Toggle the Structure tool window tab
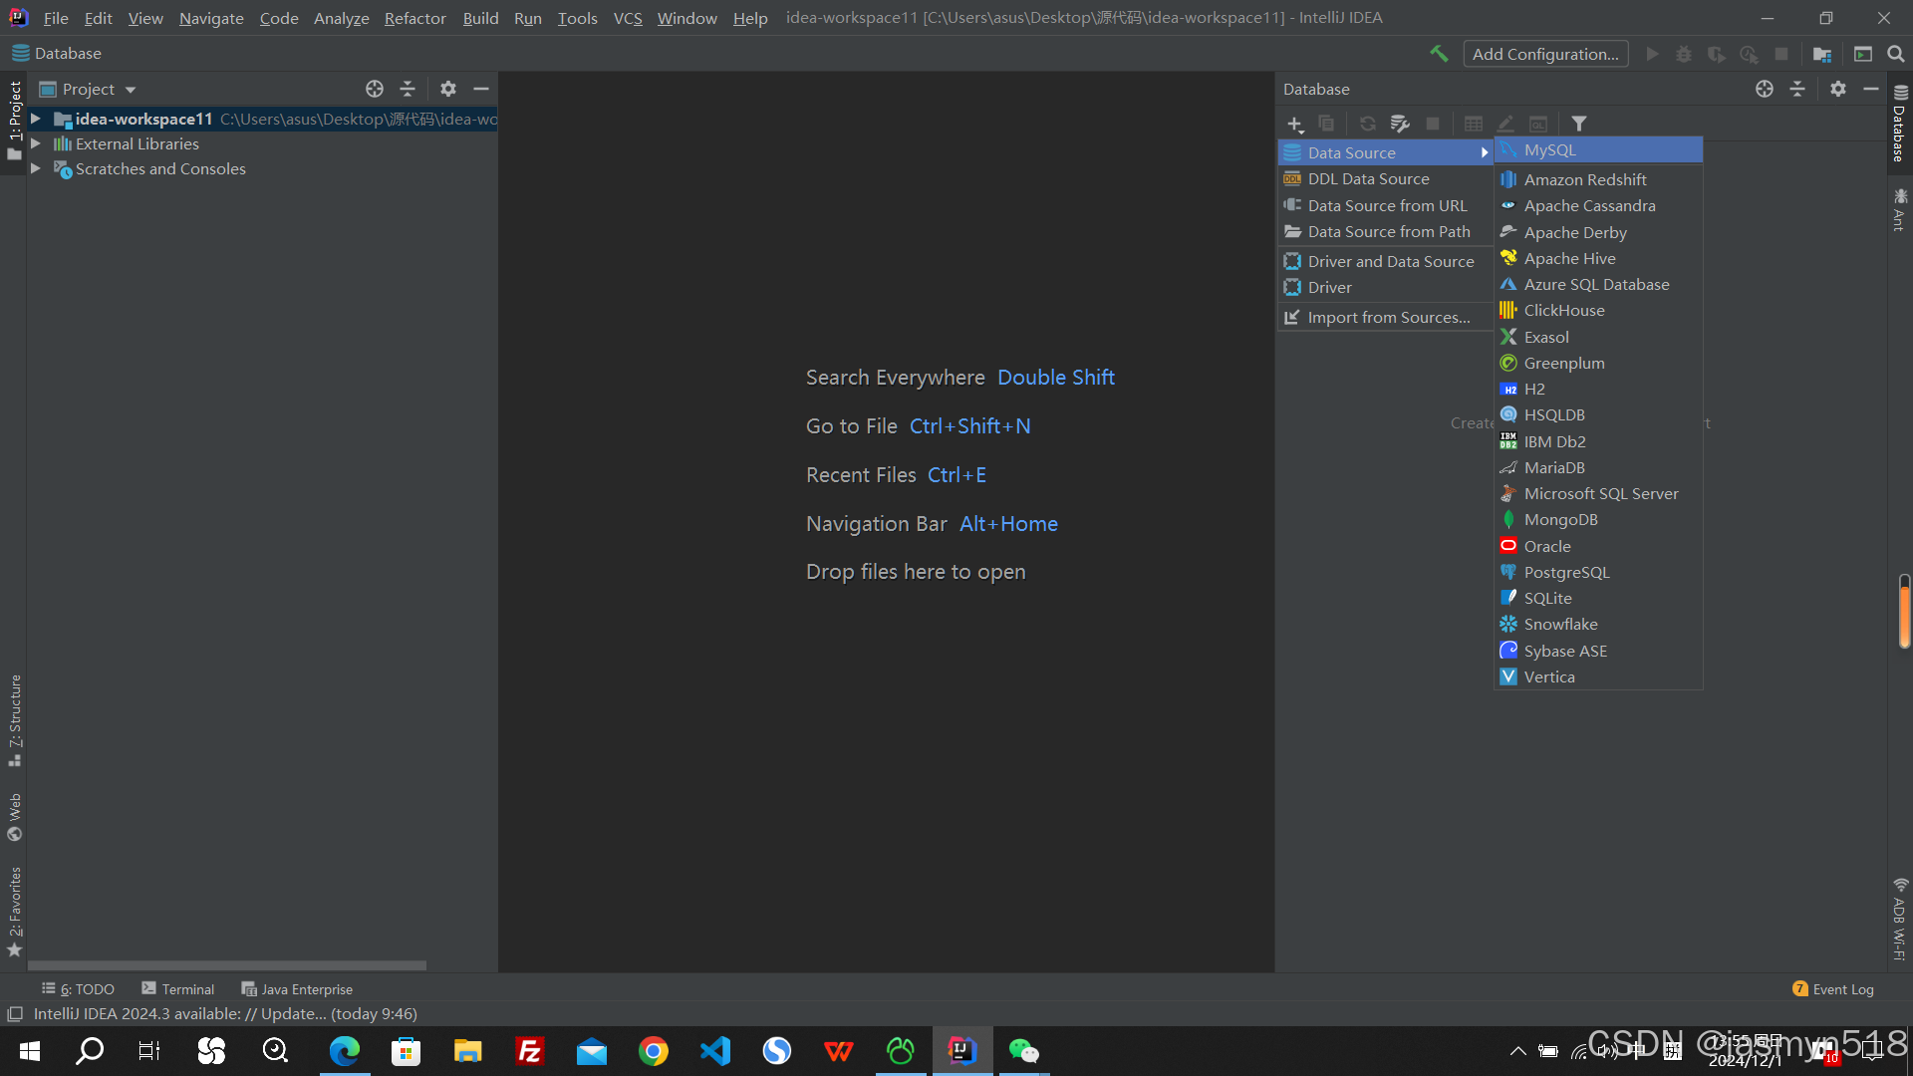 (15, 719)
